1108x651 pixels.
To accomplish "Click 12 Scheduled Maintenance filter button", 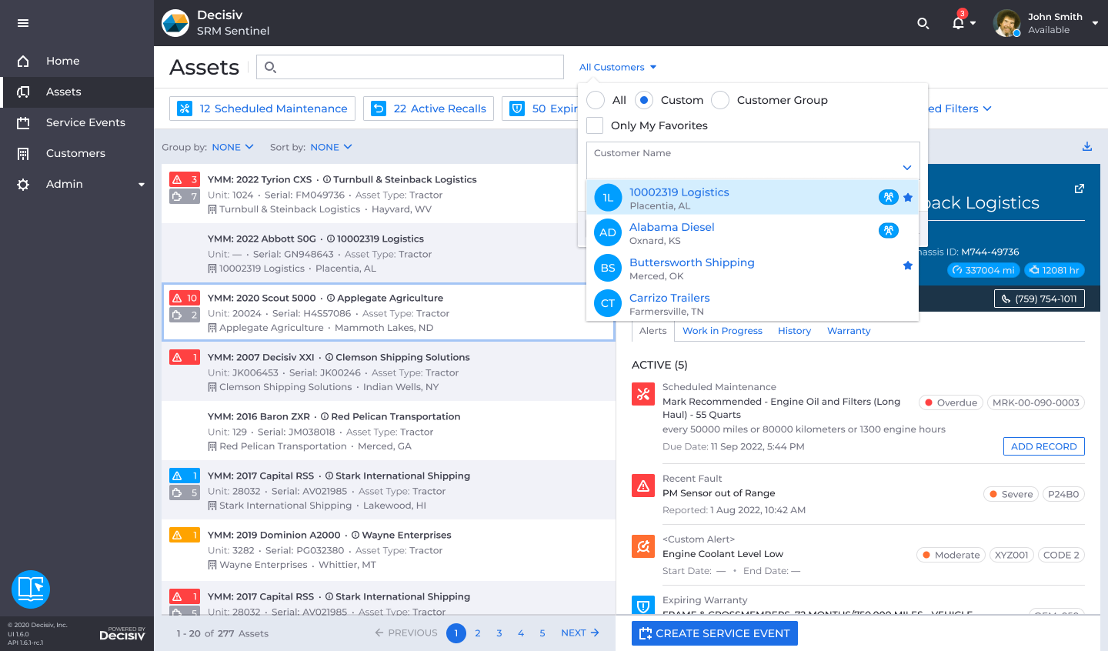I will click(262, 108).
